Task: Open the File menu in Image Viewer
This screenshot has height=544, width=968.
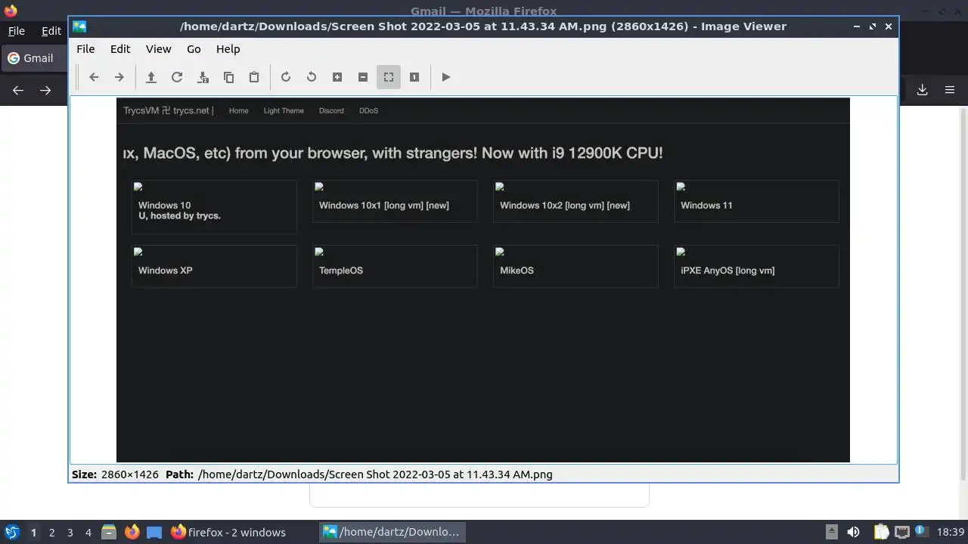Action: (x=85, y=49)
